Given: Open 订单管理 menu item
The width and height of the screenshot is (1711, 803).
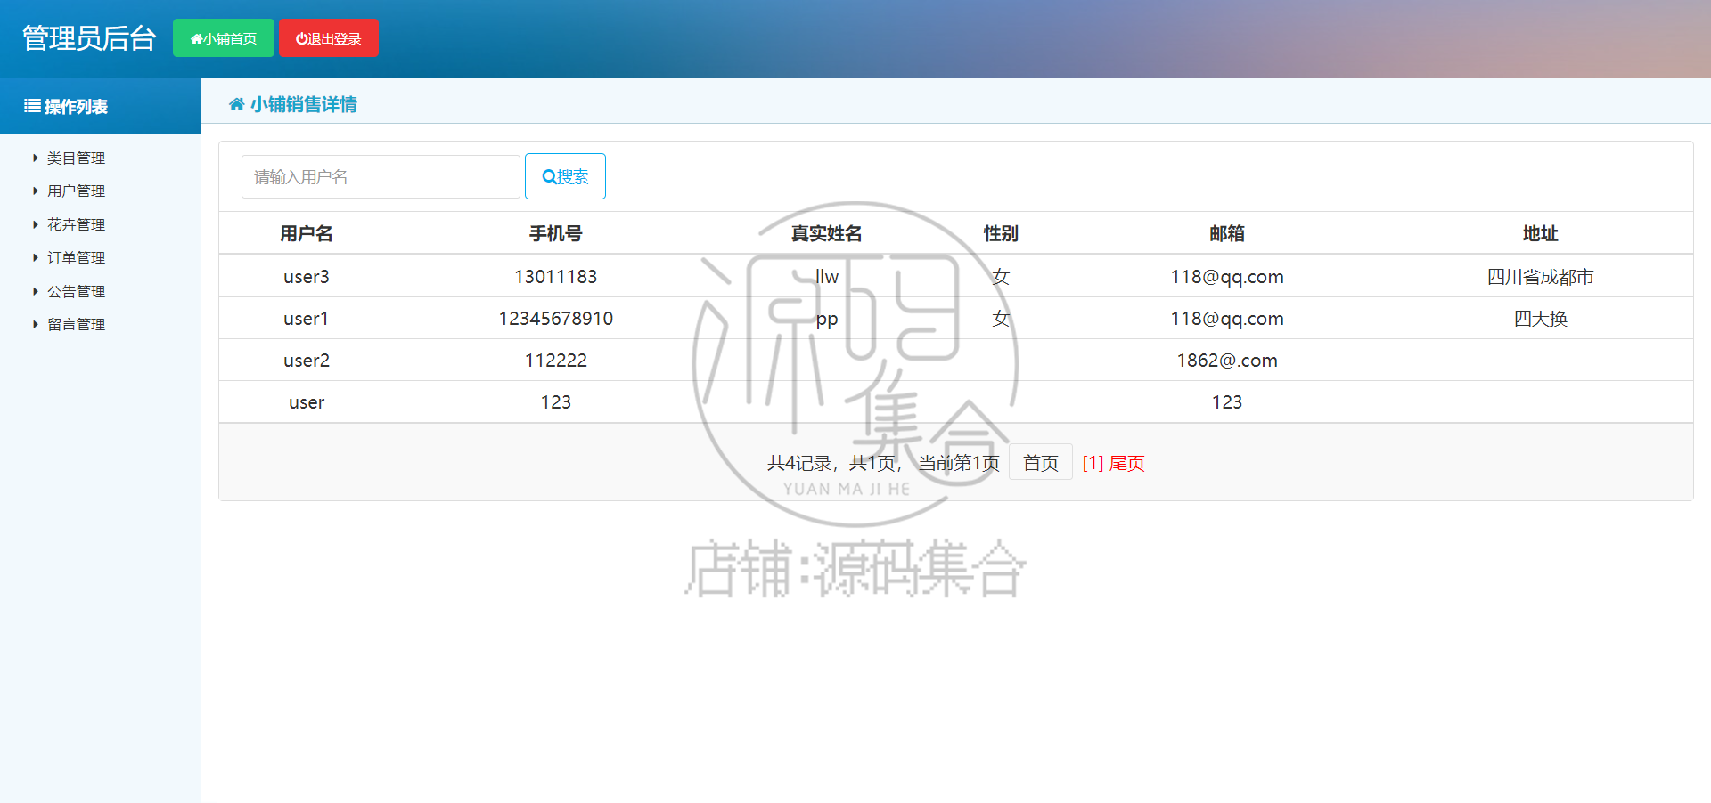Looking at the screenshot, I should point(76,257).
